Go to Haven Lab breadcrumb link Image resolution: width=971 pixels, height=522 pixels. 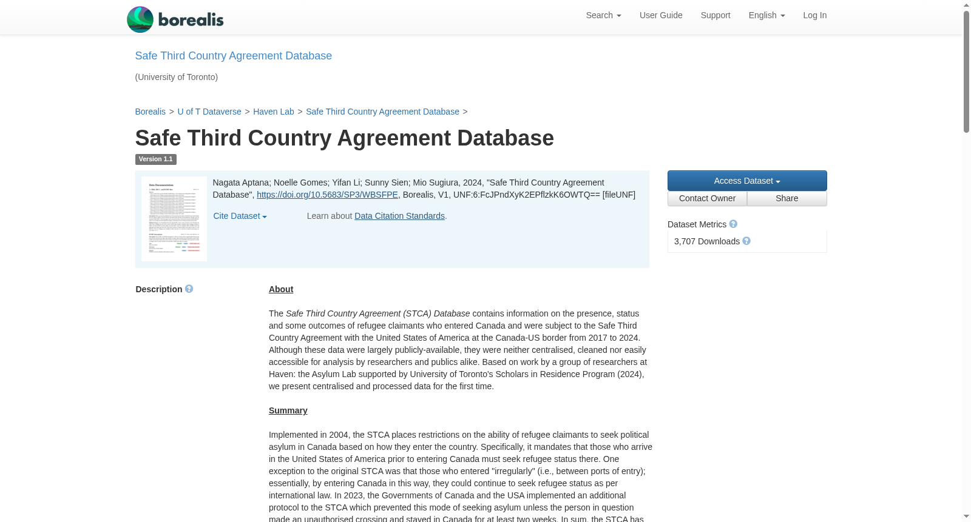[x=274, y=112]
